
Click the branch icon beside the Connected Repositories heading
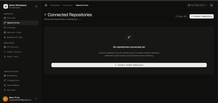(45, 15)
